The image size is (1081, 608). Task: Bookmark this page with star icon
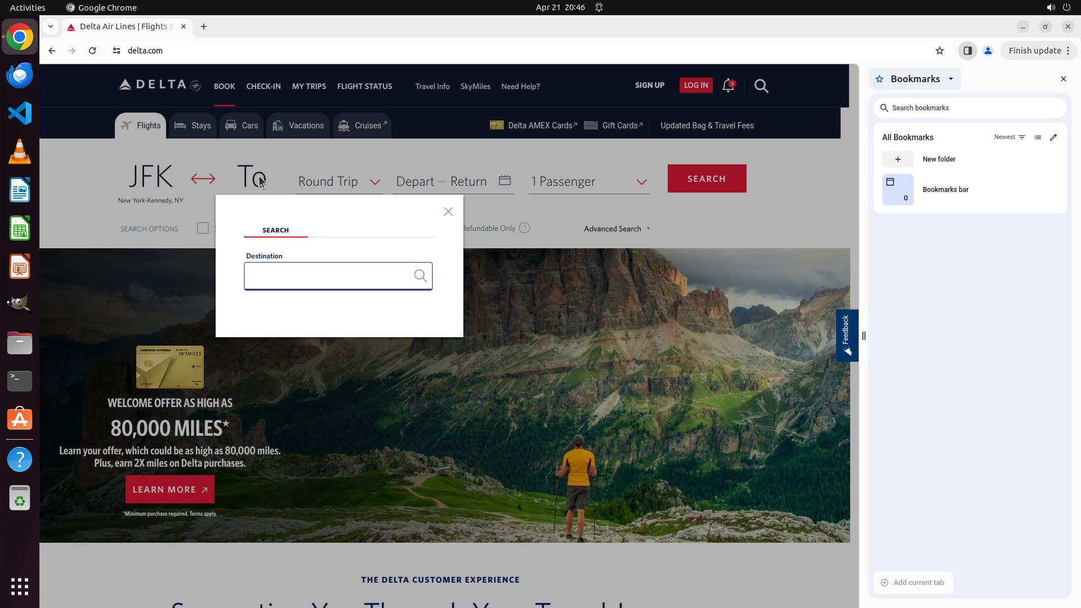point(940,51)
